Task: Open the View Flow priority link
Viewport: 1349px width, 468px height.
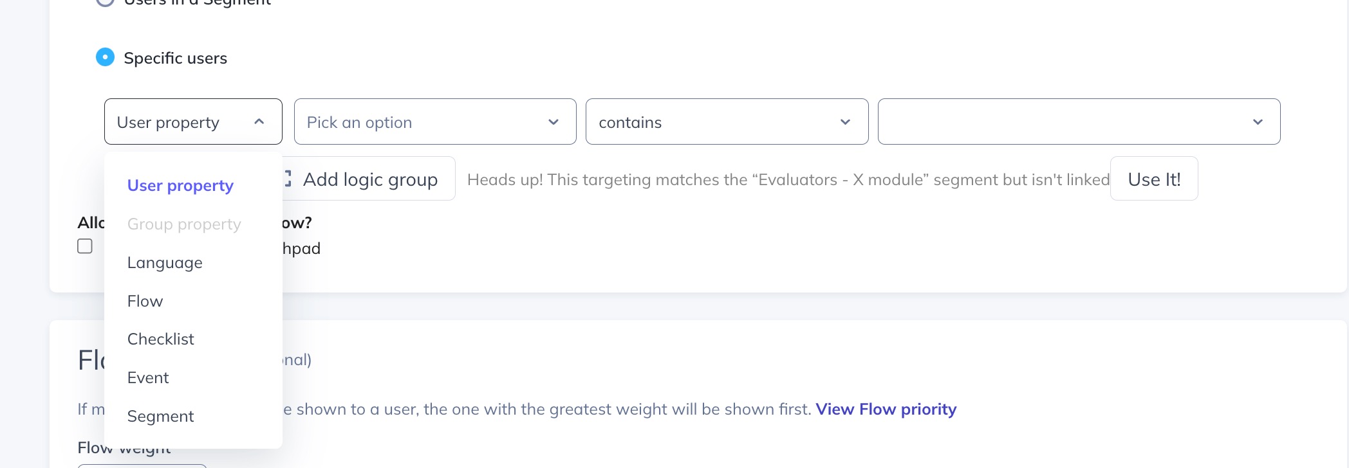Action: (886, 409)
